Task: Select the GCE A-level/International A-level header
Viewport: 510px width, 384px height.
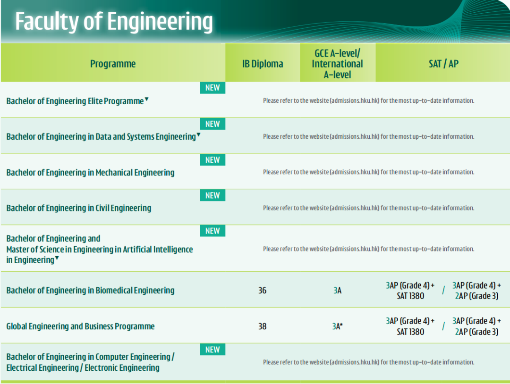Action: pyautogui.click(x=337, y=64)
